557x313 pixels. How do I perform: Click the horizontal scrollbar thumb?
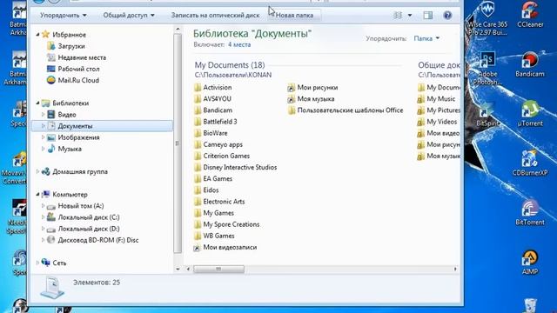click(218, 269)
